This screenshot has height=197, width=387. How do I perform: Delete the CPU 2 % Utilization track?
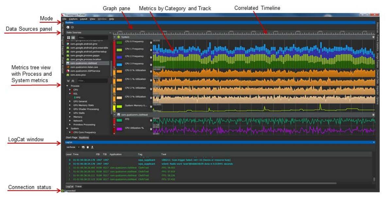pos(151,89)
